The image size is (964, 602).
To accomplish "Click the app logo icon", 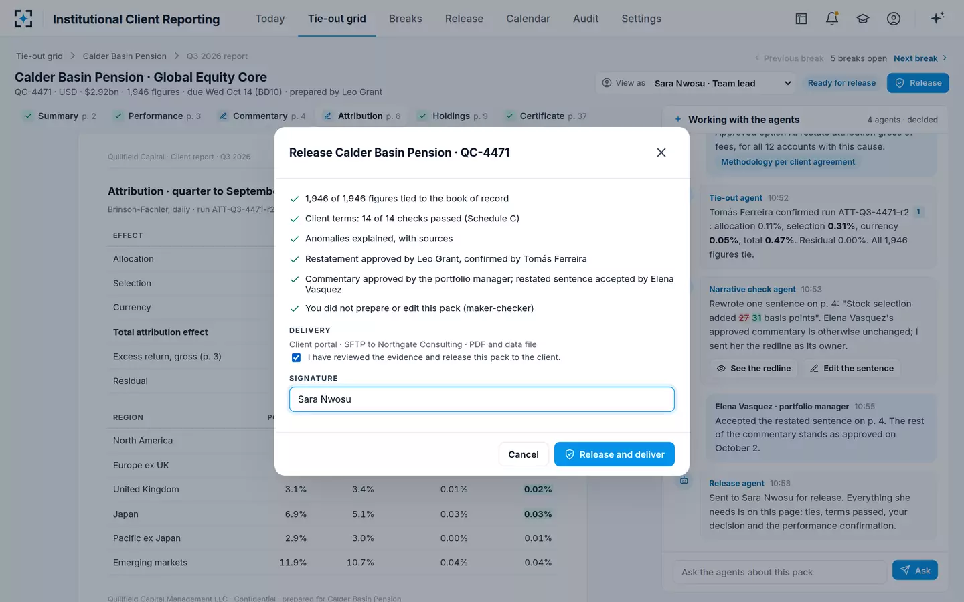I will pyautogui.click(x=23, y=19).
